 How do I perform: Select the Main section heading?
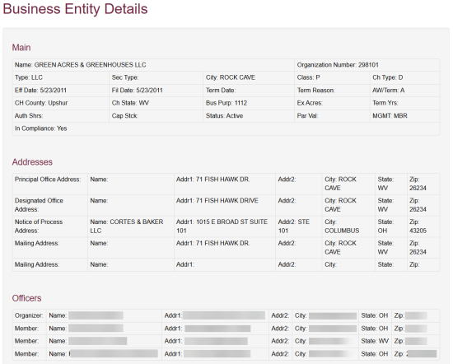pos(21,48)
